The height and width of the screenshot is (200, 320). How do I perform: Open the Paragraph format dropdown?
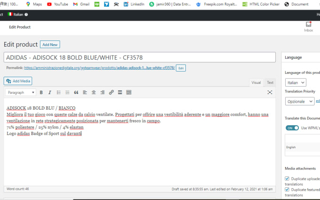21,92
